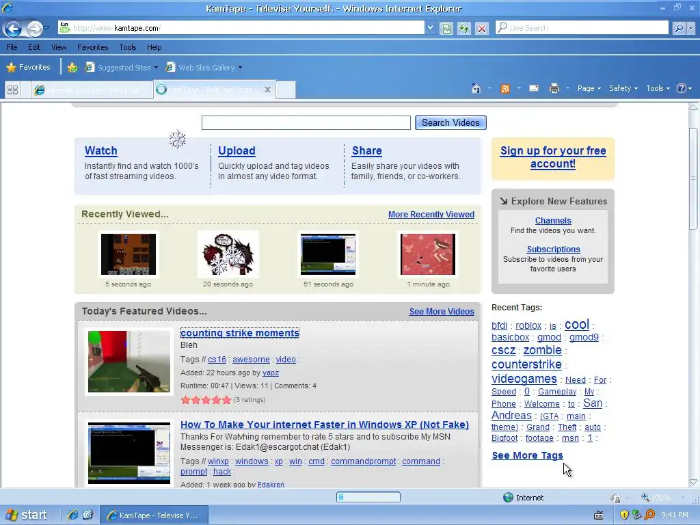Open the Page menu dropdown

tap(589, 88)
